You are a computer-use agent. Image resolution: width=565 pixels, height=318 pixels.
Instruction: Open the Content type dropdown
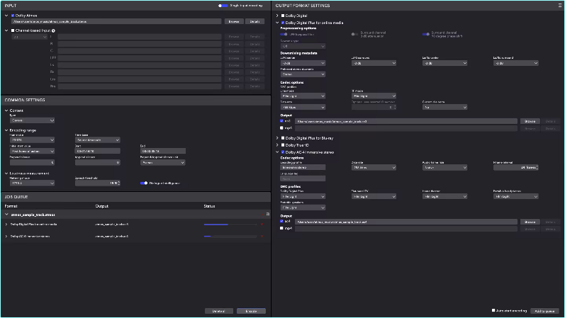(x=32, y=120)
